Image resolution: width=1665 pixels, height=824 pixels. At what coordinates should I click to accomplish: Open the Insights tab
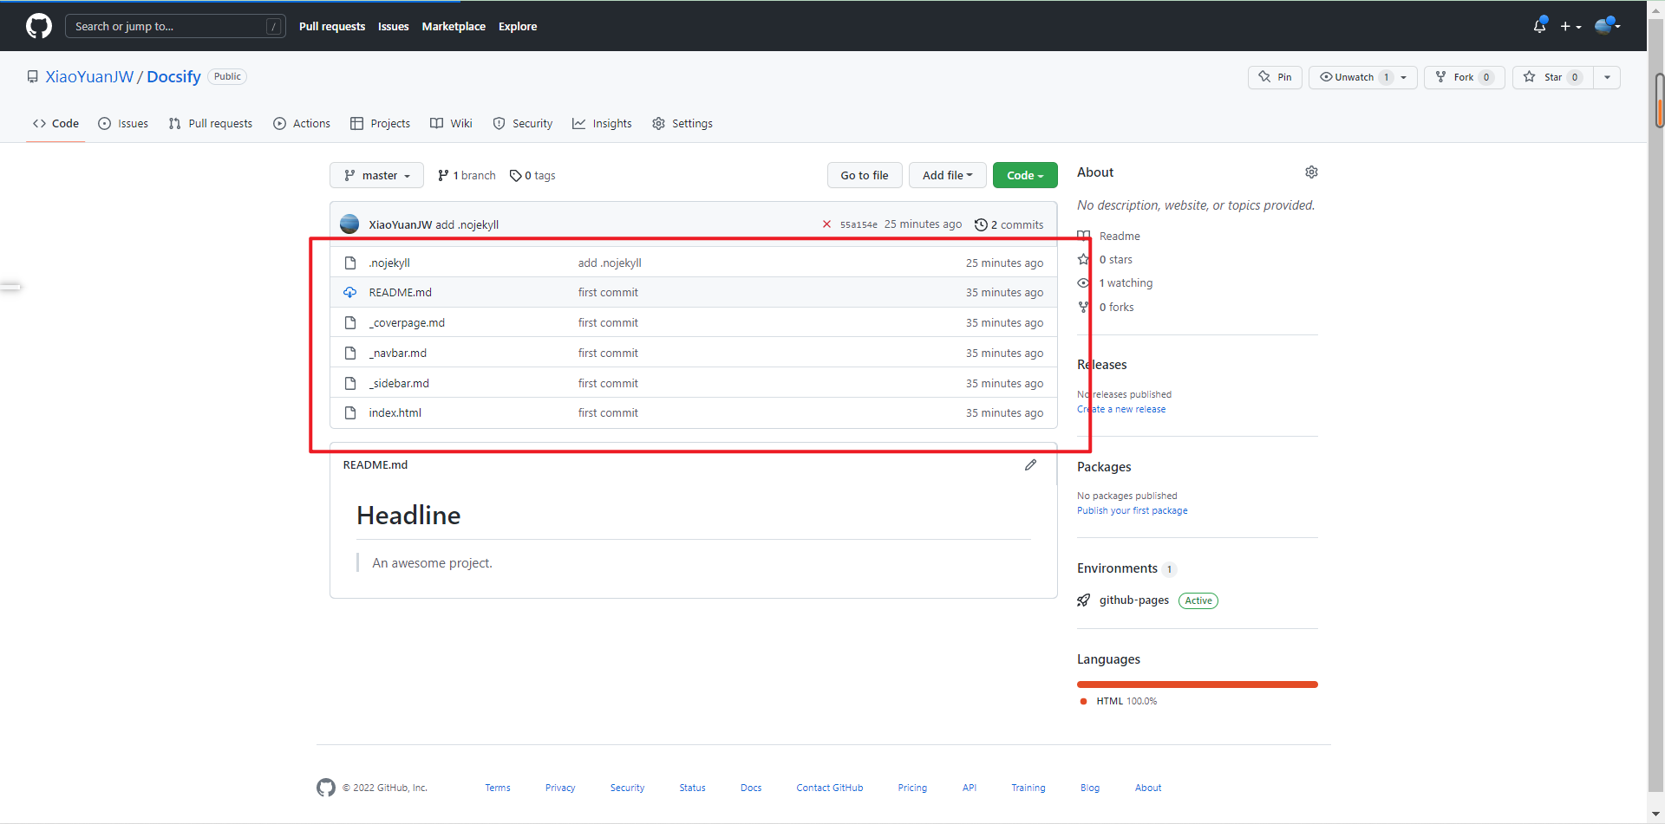602,124
